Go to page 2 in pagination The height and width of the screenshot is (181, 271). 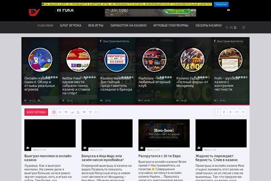[224, 112]
